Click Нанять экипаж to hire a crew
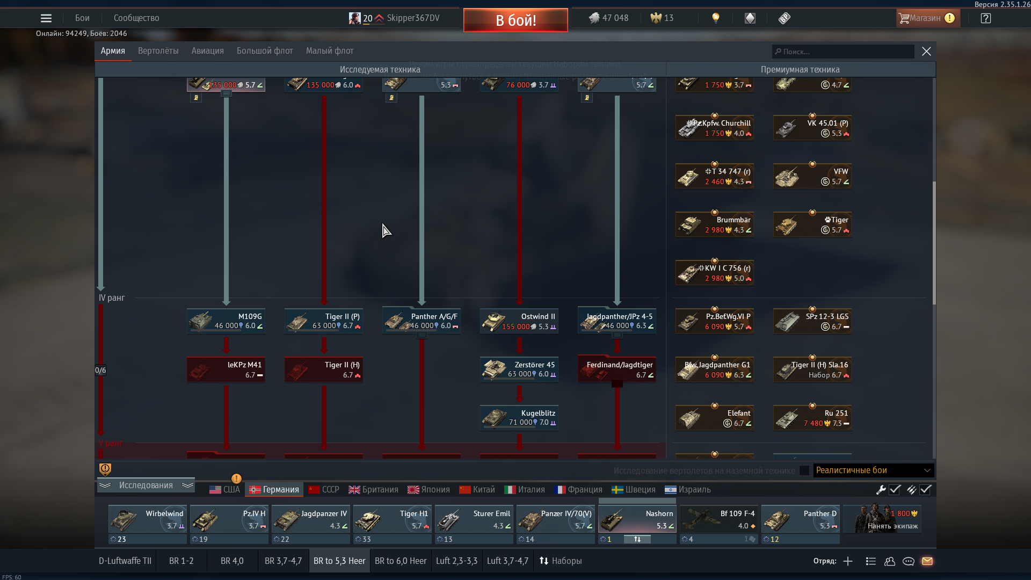Image resolution: width=1031 pixels, height=580 pixels. point(882,519)
